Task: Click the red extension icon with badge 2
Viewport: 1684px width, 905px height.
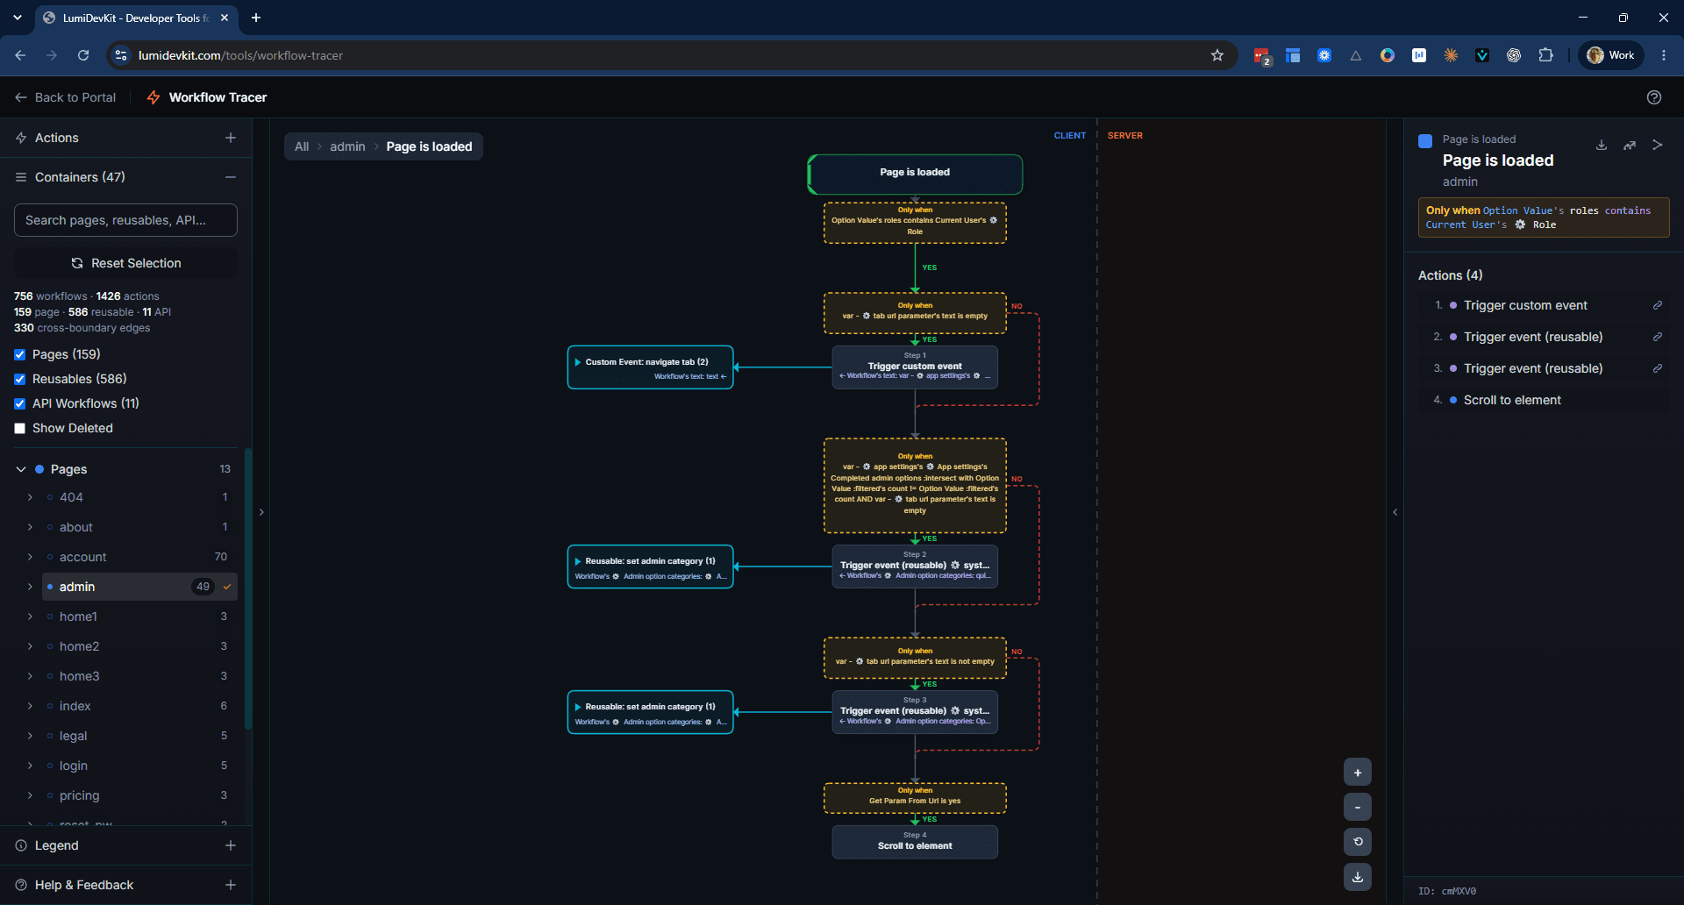Action: pyautogui.click(x=1261, y=56)
